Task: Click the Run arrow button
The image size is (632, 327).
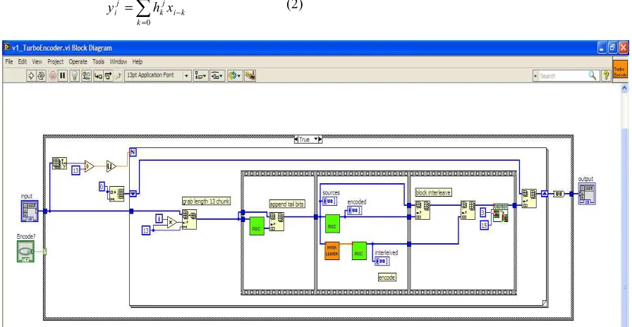Action: click(x=31, y=75)
